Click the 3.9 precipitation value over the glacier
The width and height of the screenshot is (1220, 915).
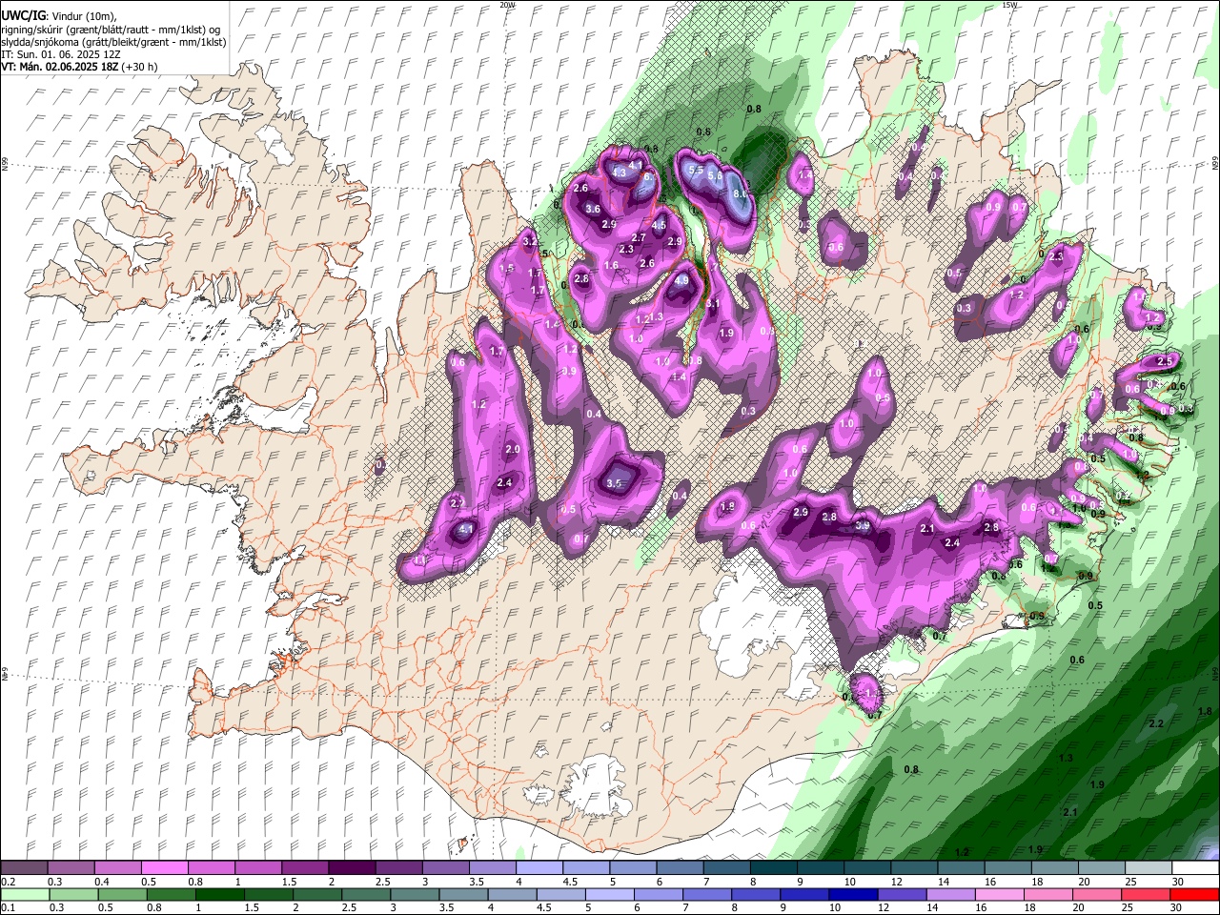click(x=863, y=525)
